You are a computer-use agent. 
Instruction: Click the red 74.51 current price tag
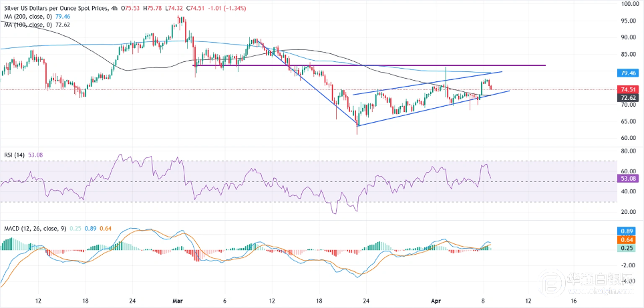click(627, 89)
